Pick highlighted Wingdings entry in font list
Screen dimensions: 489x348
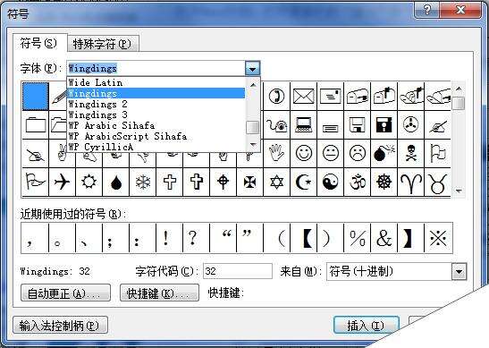pyautogui.click(x=156, y=93)
